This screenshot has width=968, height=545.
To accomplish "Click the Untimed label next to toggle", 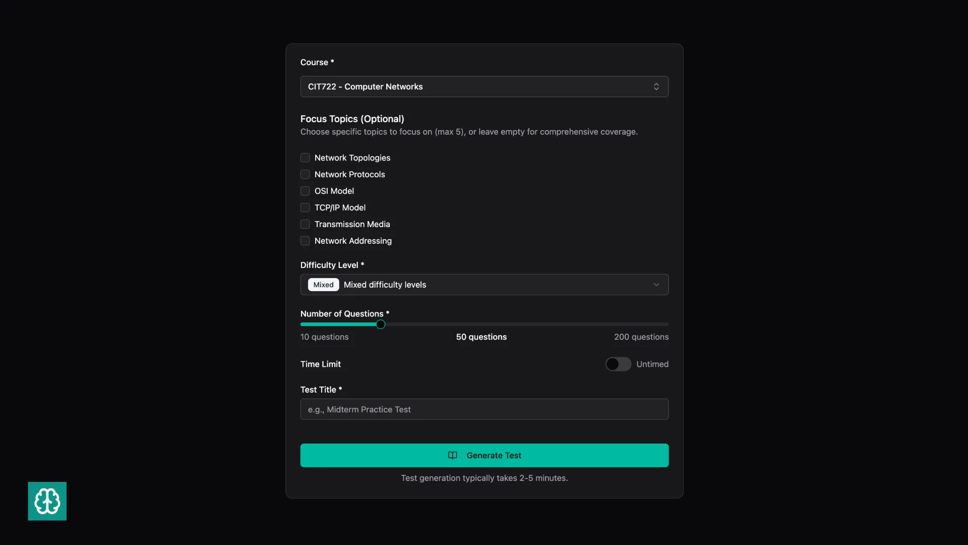I will tap(652, 364).
